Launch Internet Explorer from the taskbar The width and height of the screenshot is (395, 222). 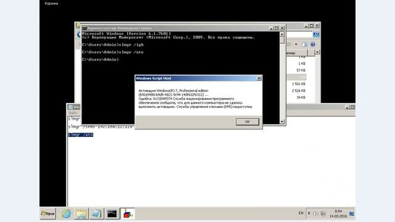point(66,214)
